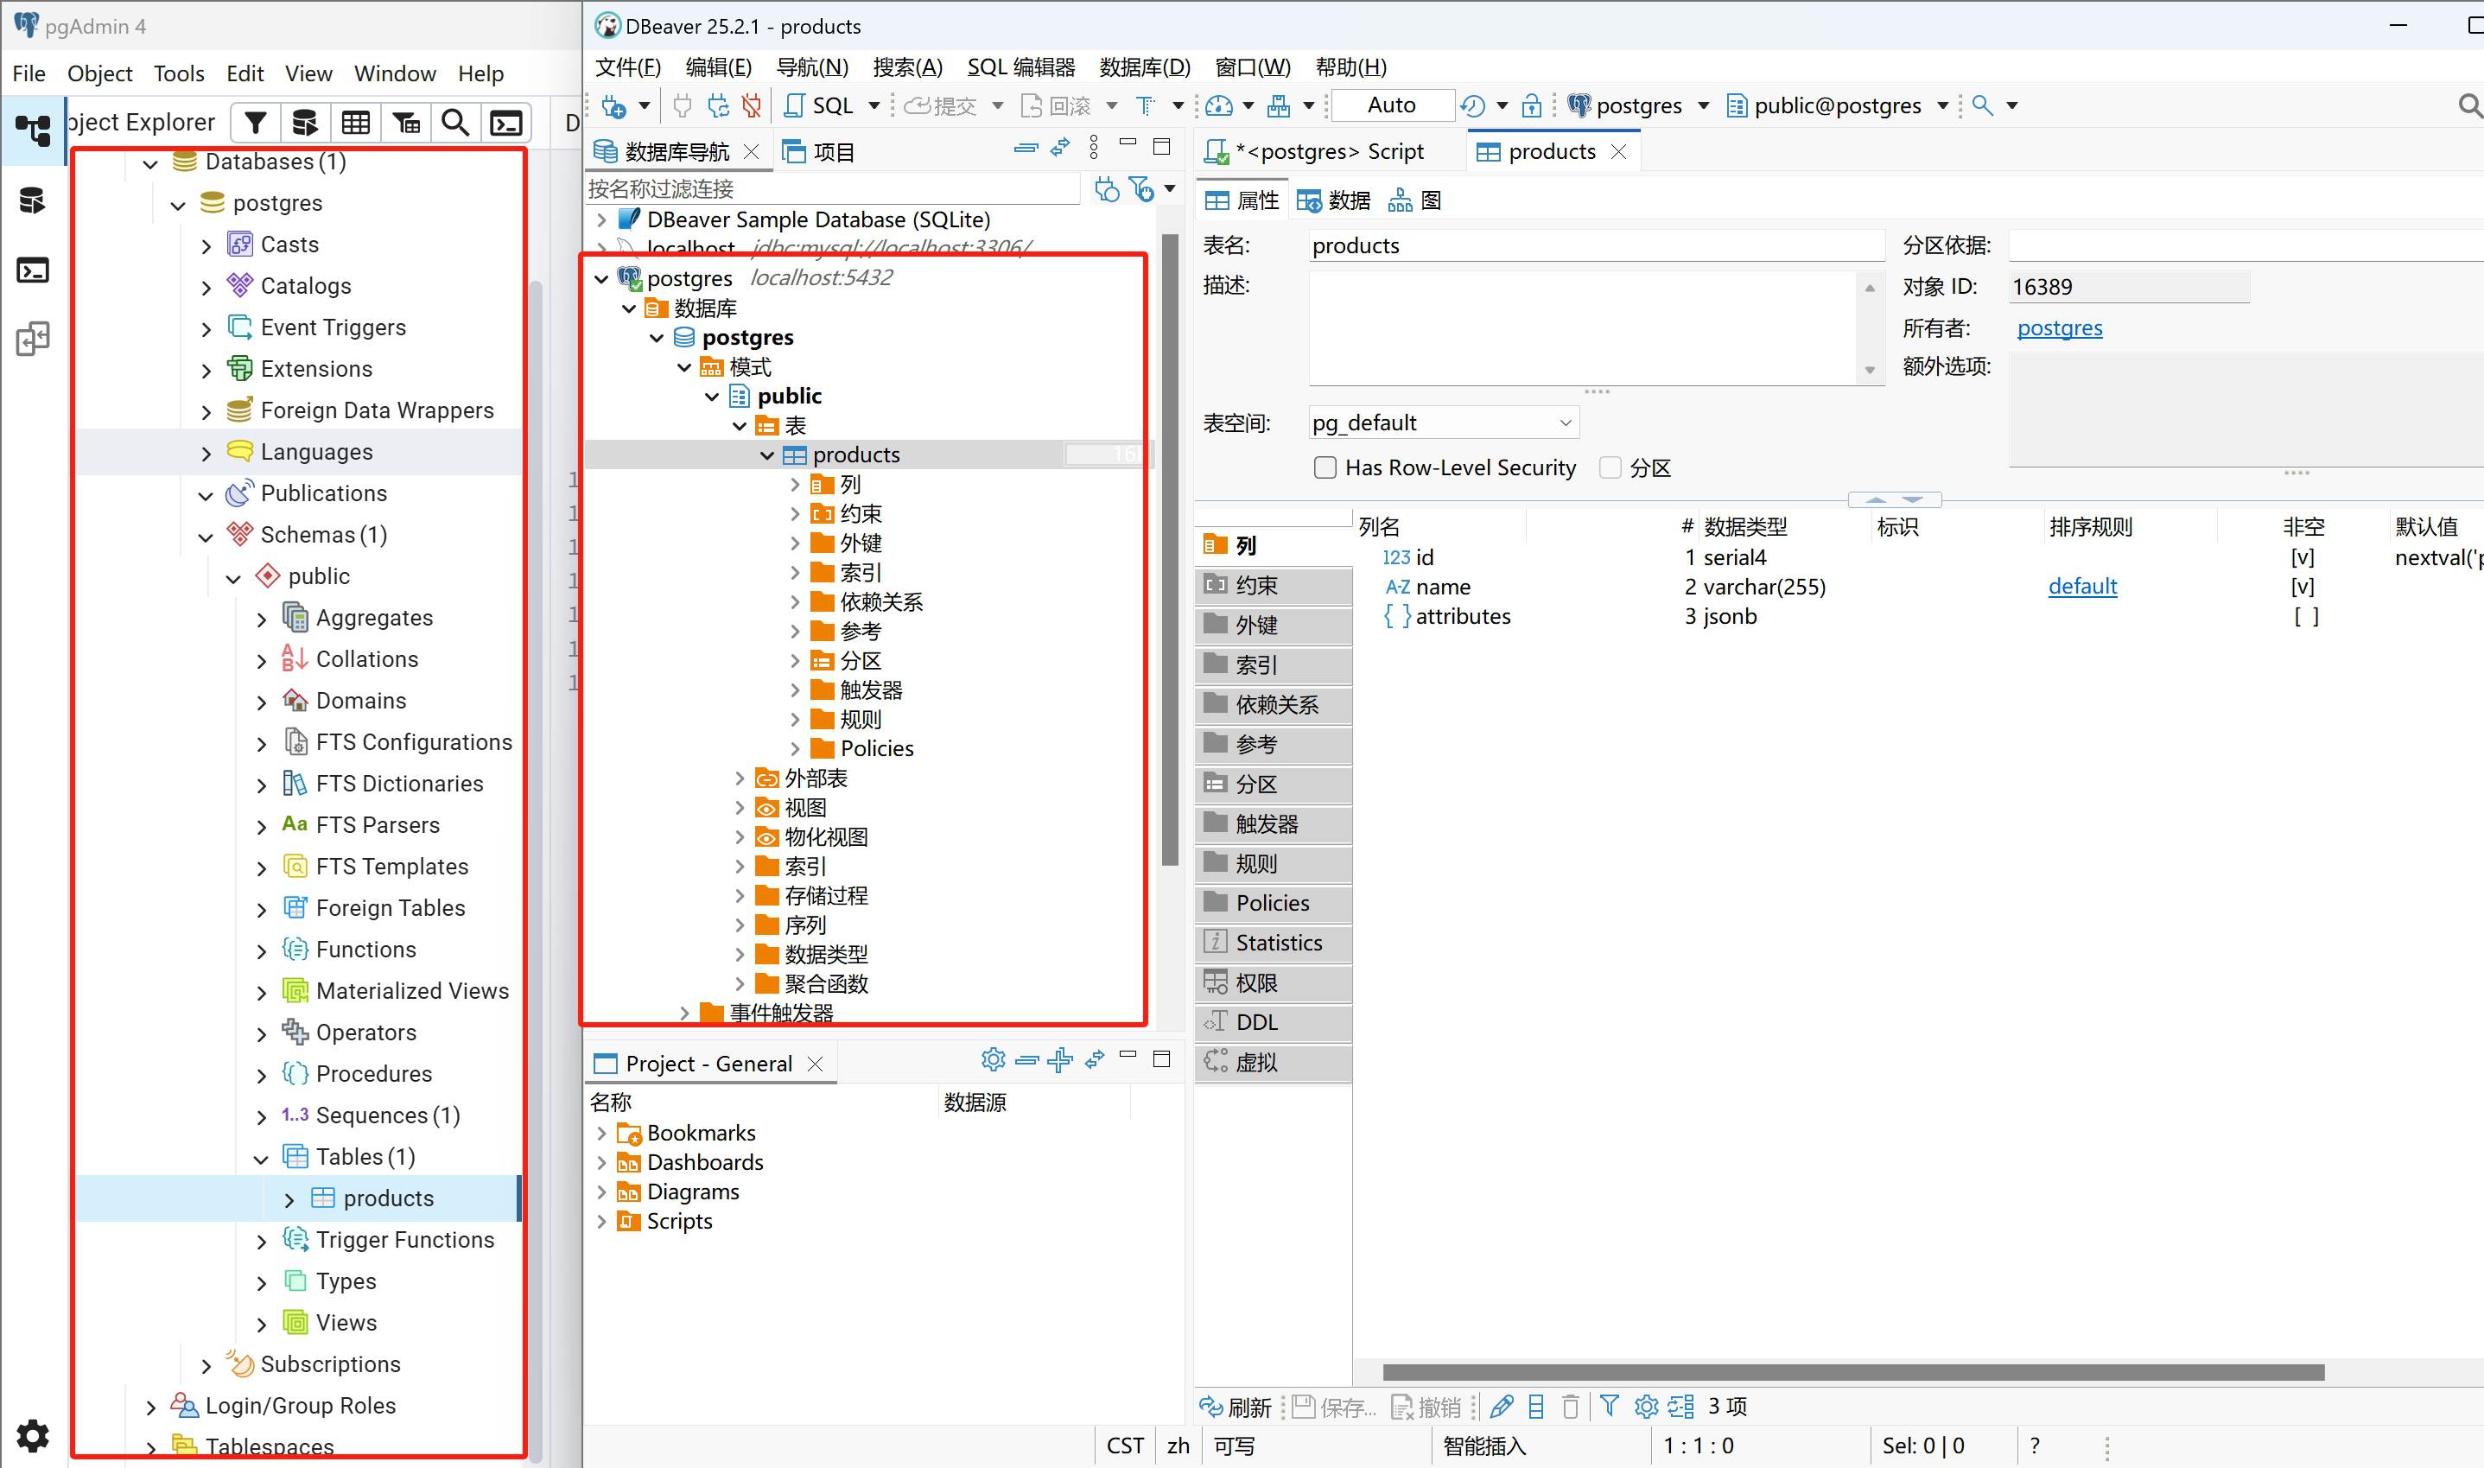Expand products table in pgAdmin tree
Screen dimensions: 2484x1468
289,1200
